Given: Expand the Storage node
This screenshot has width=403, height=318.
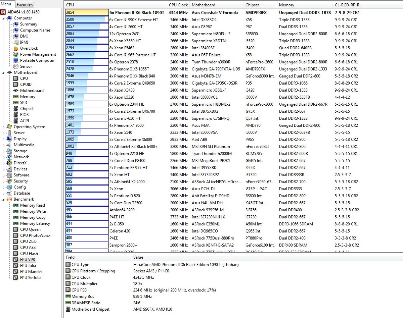Looking at the screenshot, I should coord(4,151).
